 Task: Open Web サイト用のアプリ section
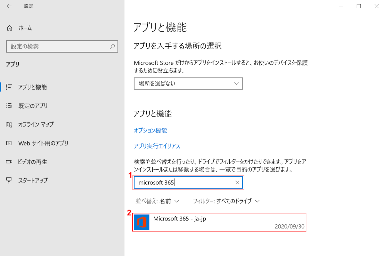click(x=43, y=143)
